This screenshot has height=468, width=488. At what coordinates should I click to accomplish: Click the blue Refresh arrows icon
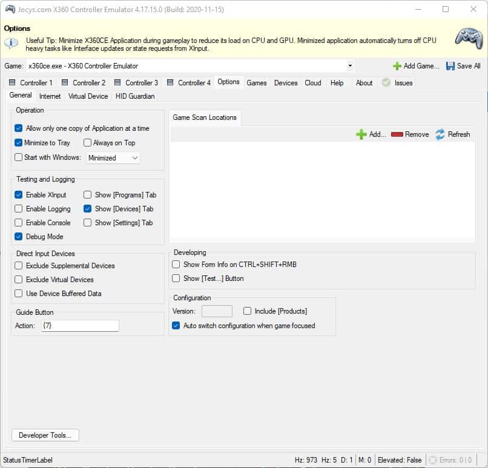(440, 134)
